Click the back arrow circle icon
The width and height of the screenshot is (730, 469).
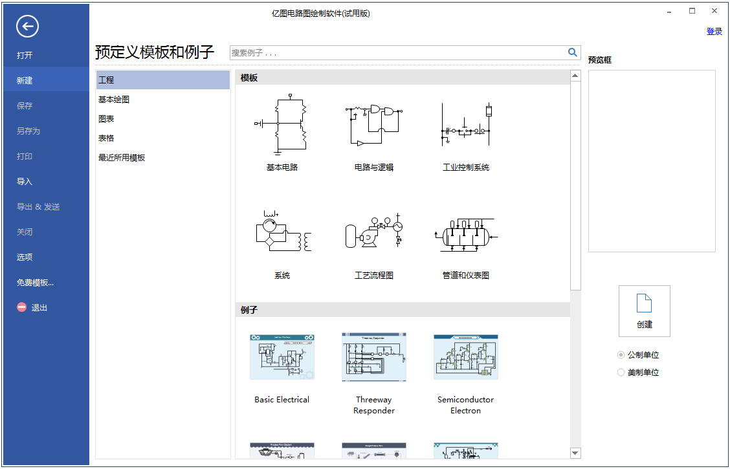pos(27,26)
